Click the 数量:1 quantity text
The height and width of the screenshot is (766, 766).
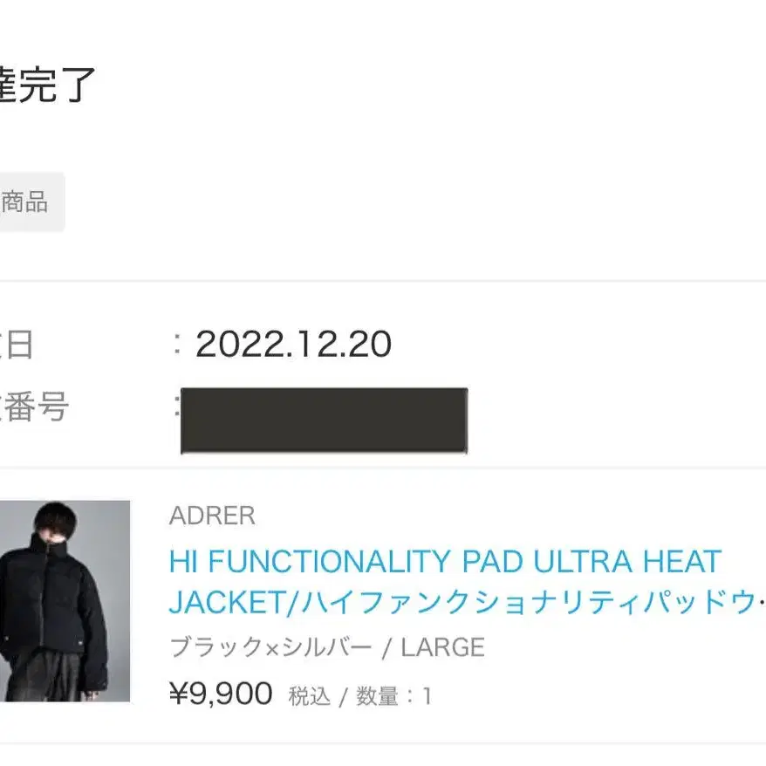[393, 696]
